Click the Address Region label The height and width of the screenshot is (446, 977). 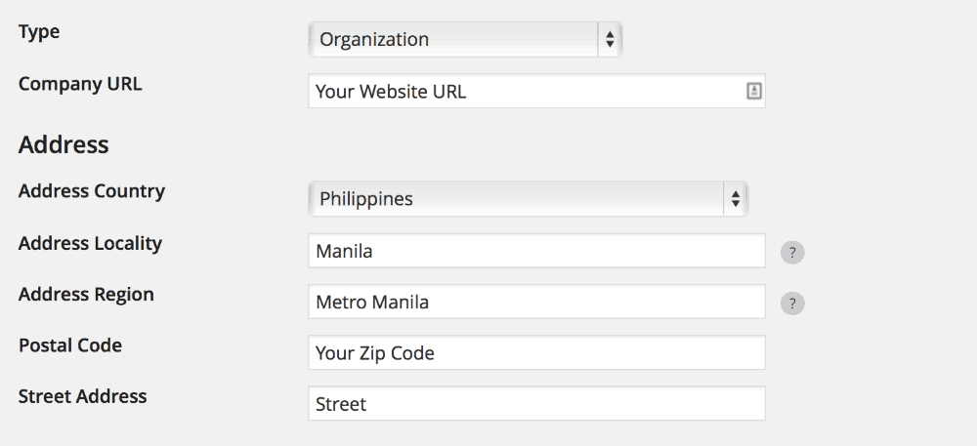[86, 294]
